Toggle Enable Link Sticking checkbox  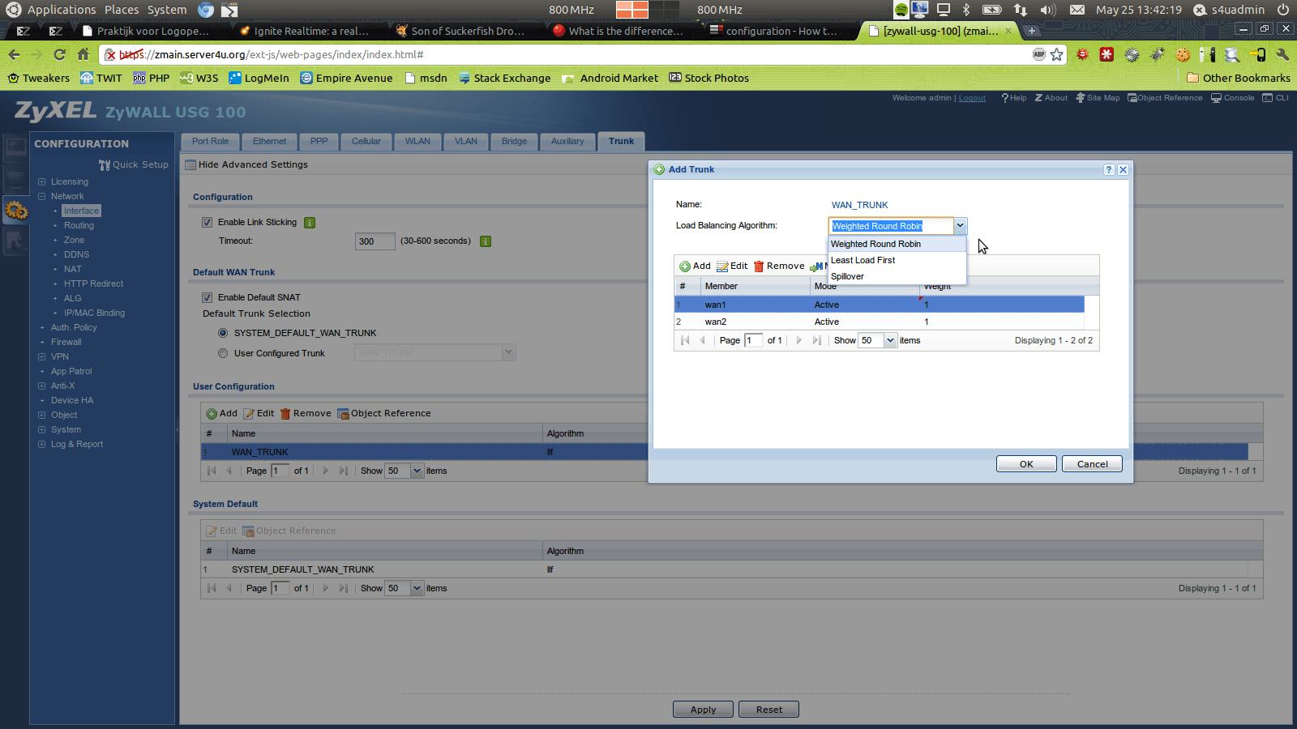[x=207, y=222]
